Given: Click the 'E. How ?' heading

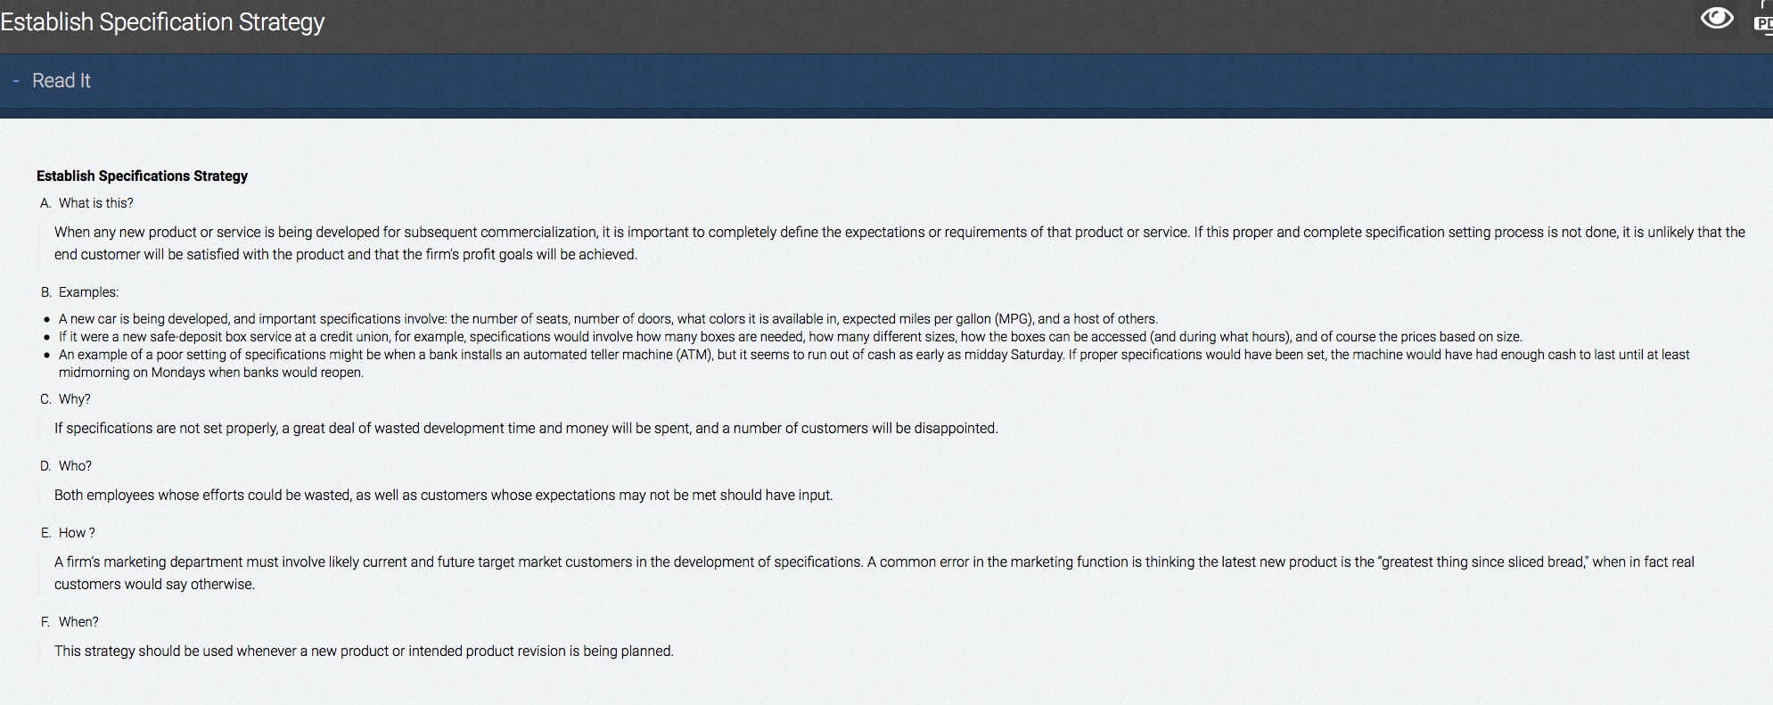Looking at the screenshot, I should (68, 533).
